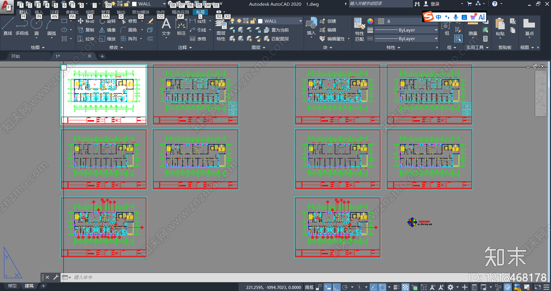Click the keyword search box in title bar
The width and height of the screenshot is (551, 291).
(x=380, y=4)
